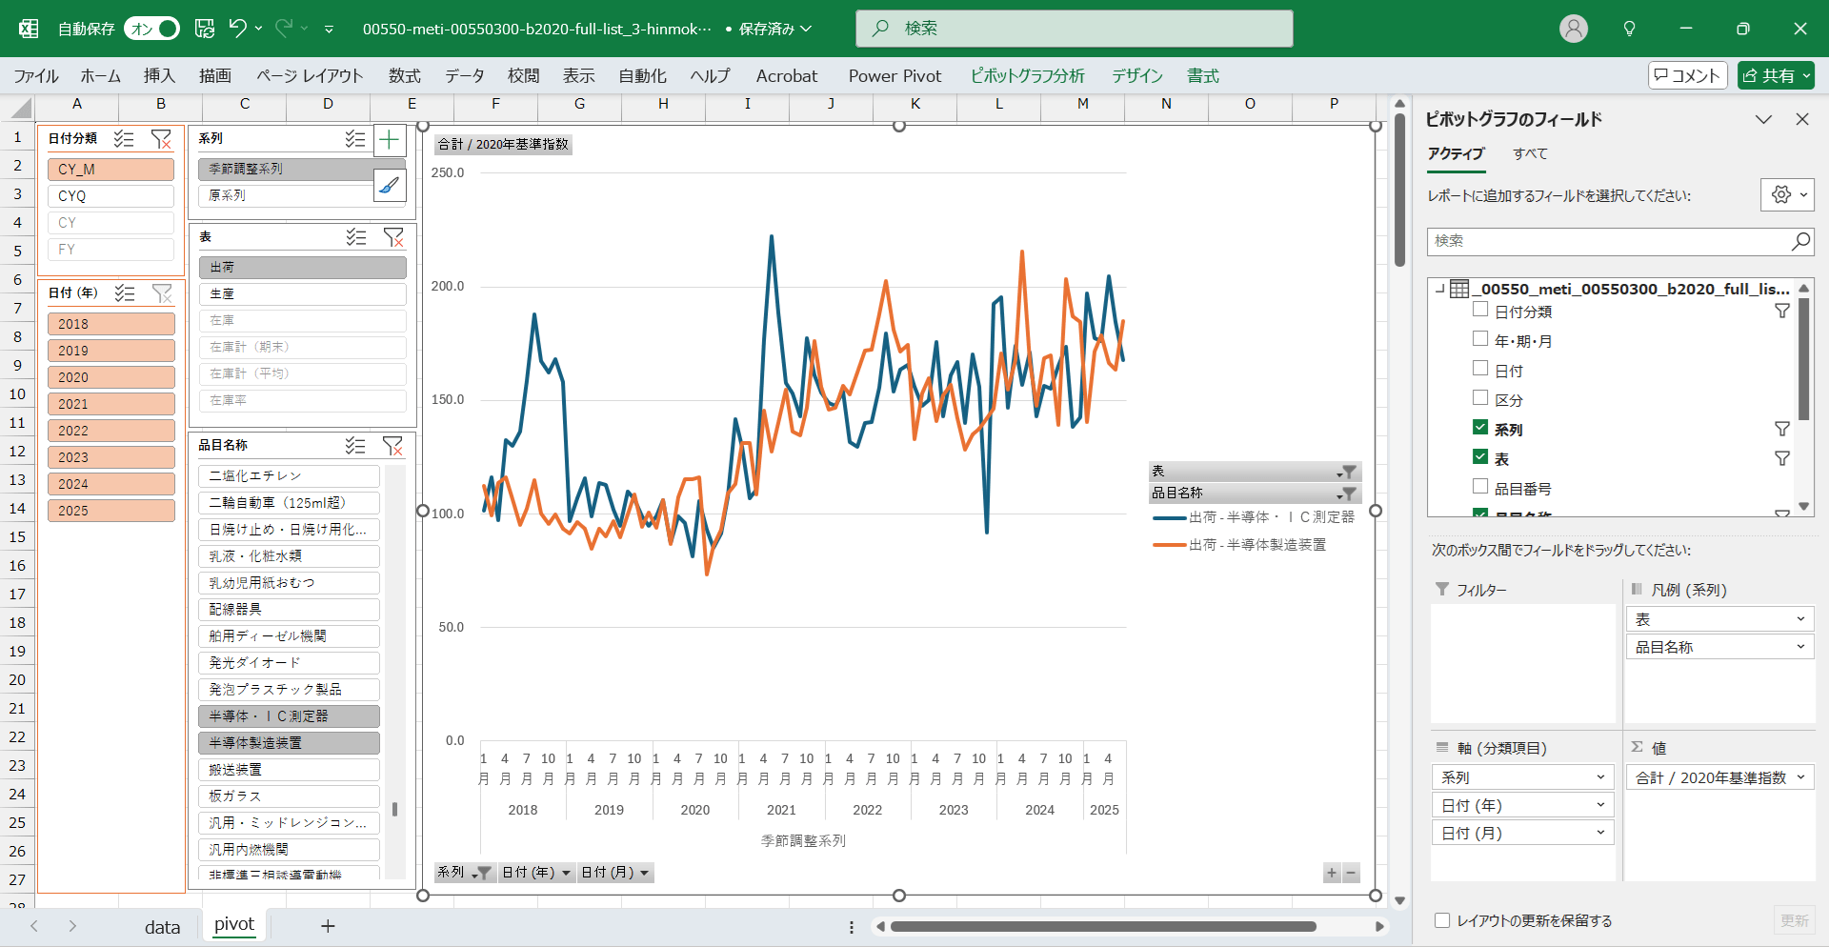Toggle multi-select on 品目名称 slicer

point(355,445)
